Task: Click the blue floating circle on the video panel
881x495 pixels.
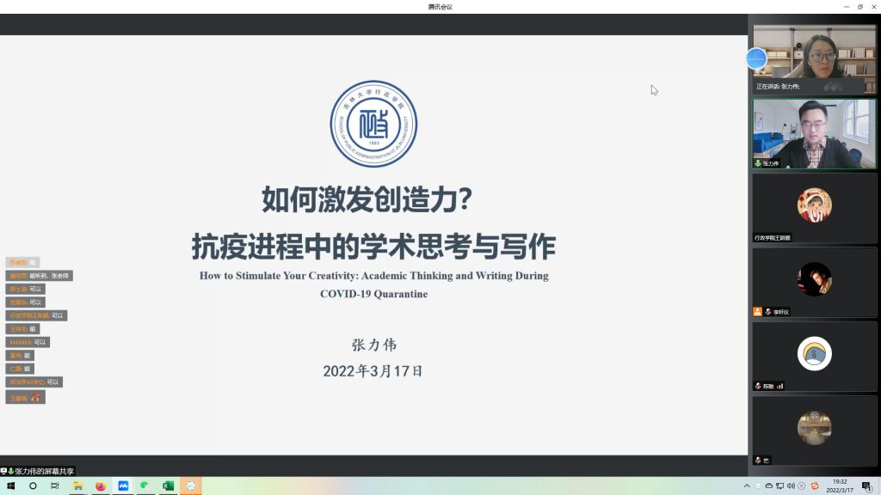Action: [756, 58]
